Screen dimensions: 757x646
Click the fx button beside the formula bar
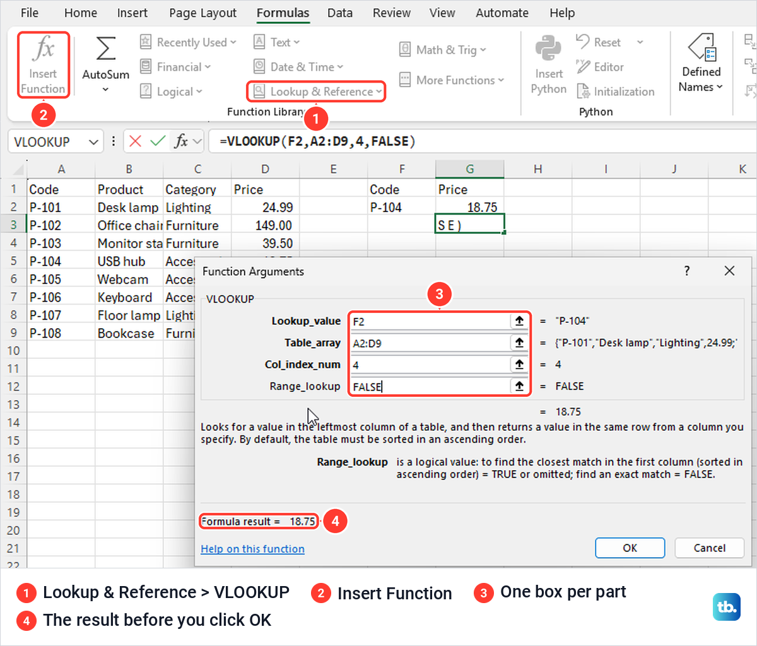tap(181, 141)
